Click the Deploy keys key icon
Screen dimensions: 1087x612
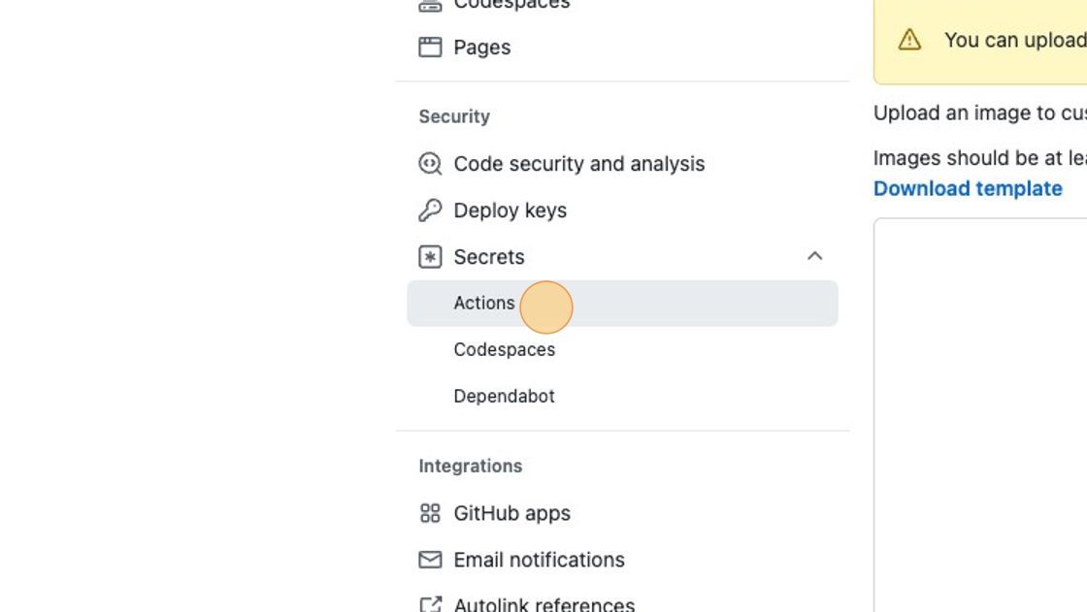click(x=430, y=210)
